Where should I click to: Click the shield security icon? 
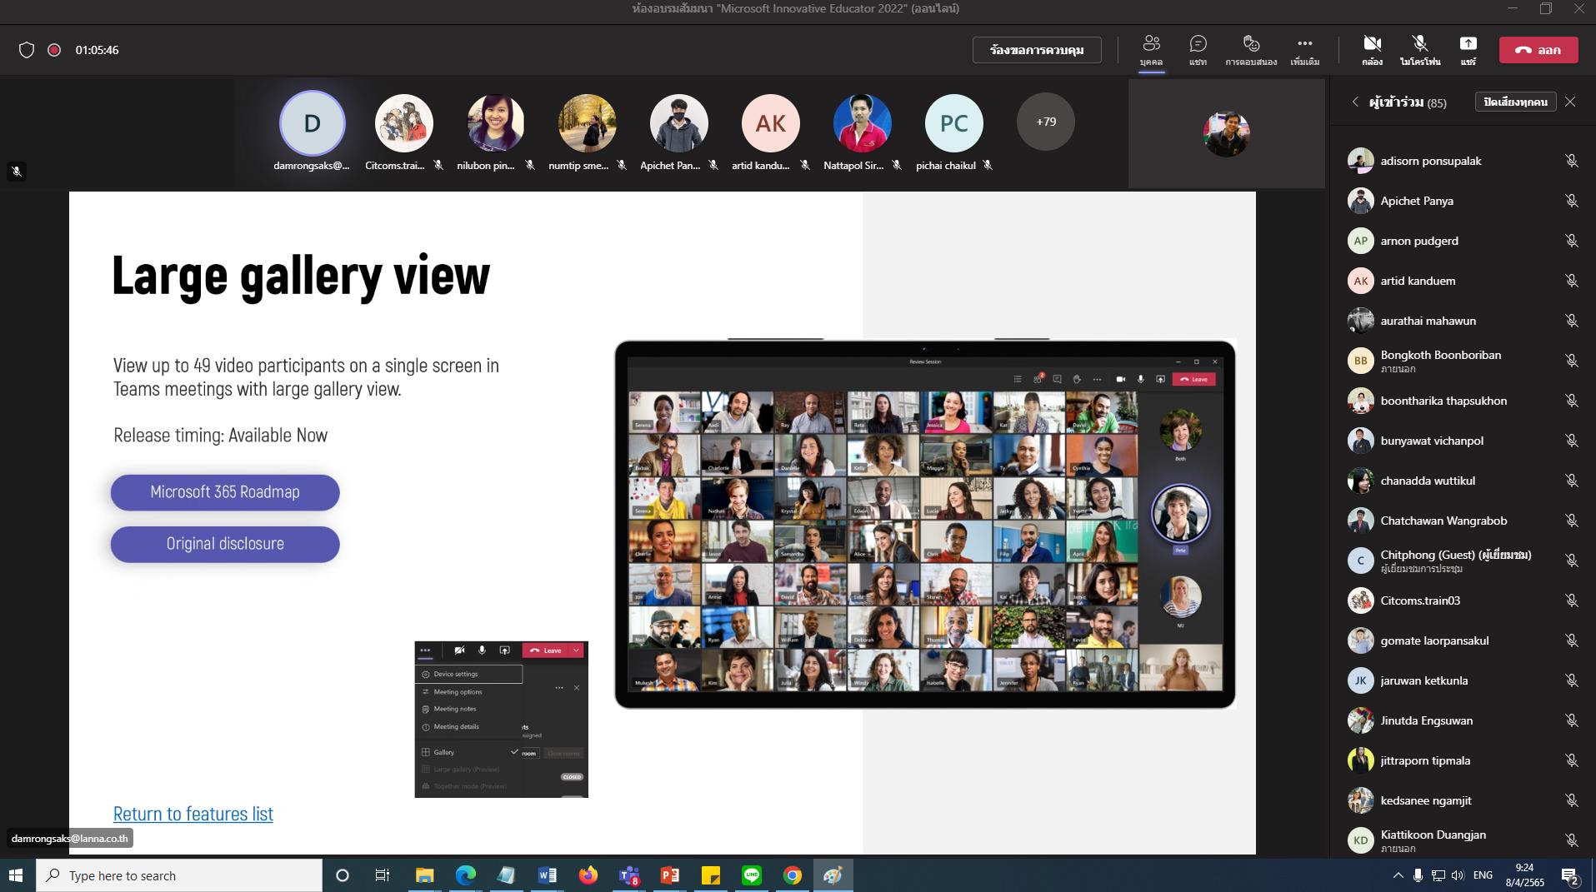(x=27, y=50)
